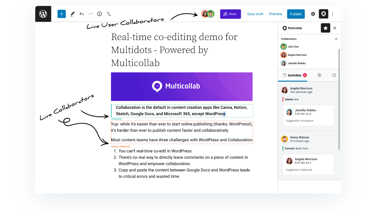Redo the last undone change

90,14
